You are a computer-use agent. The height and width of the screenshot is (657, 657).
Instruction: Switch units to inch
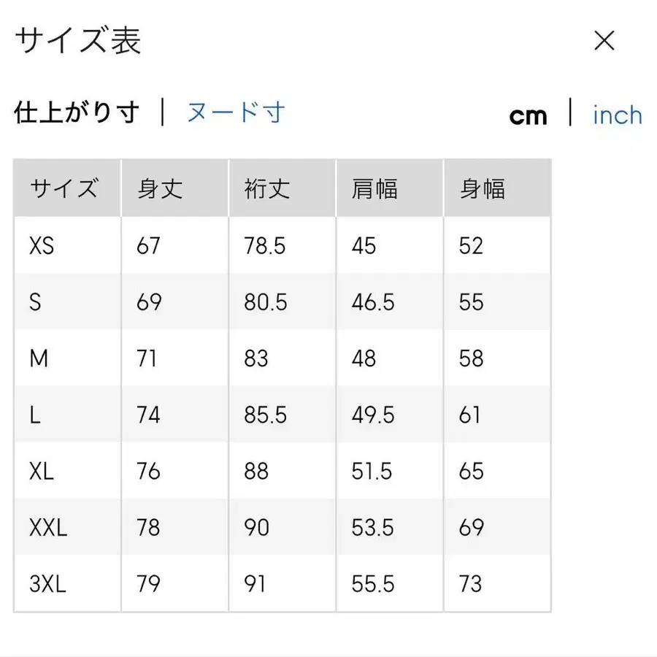tap(617, 115)
